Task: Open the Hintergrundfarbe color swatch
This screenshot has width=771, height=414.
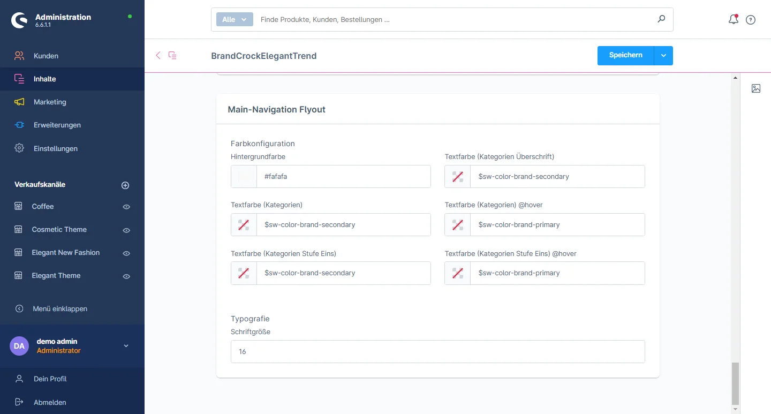Action: pos(244,177)
